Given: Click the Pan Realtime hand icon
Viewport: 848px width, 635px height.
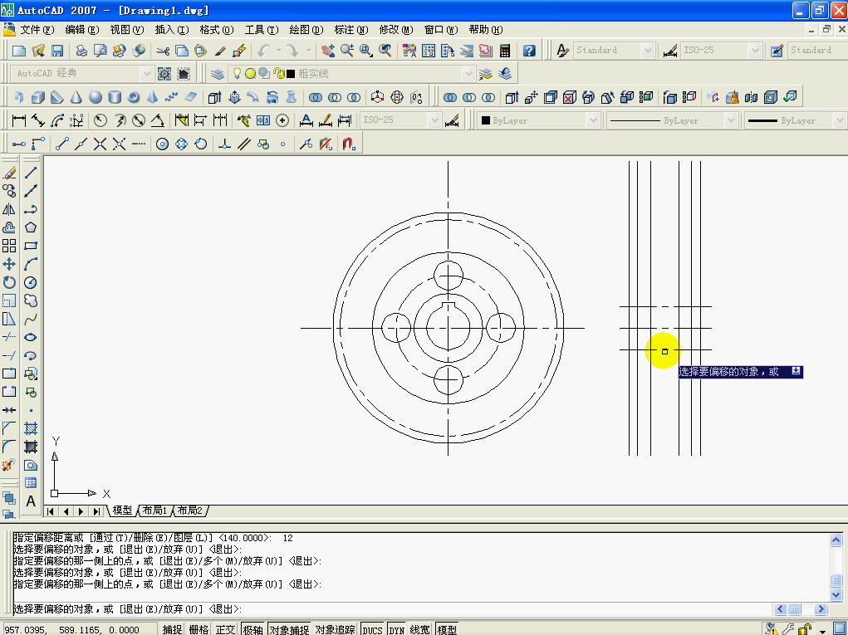Looking at the screenshot, I should 328,51.
